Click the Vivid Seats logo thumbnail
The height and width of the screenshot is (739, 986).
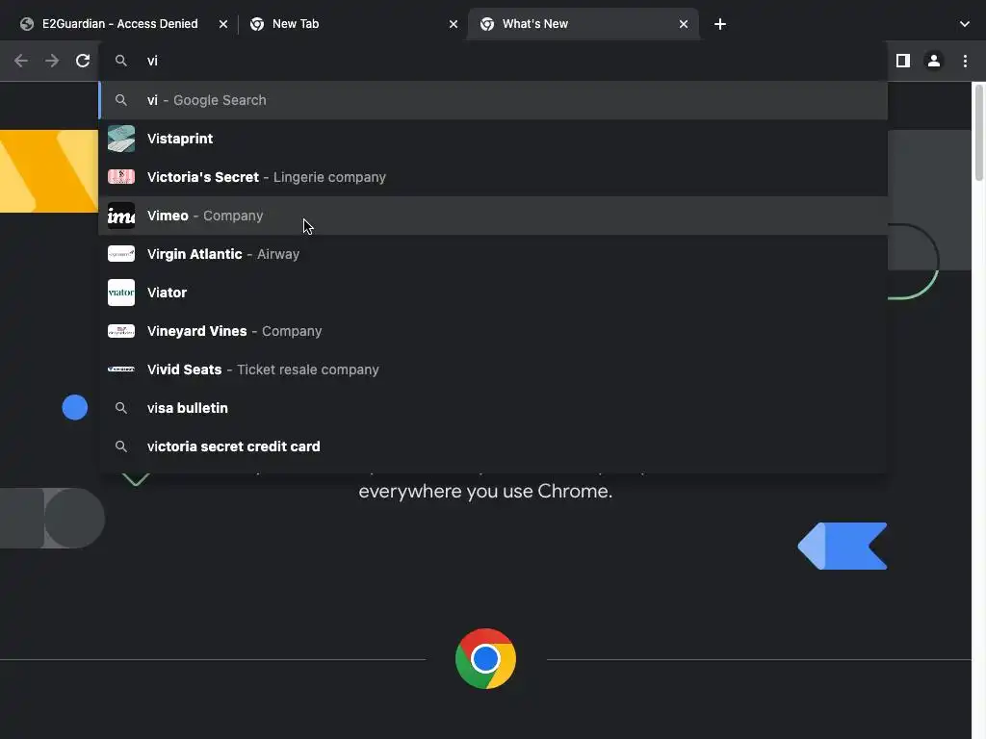tap(121, 369)
